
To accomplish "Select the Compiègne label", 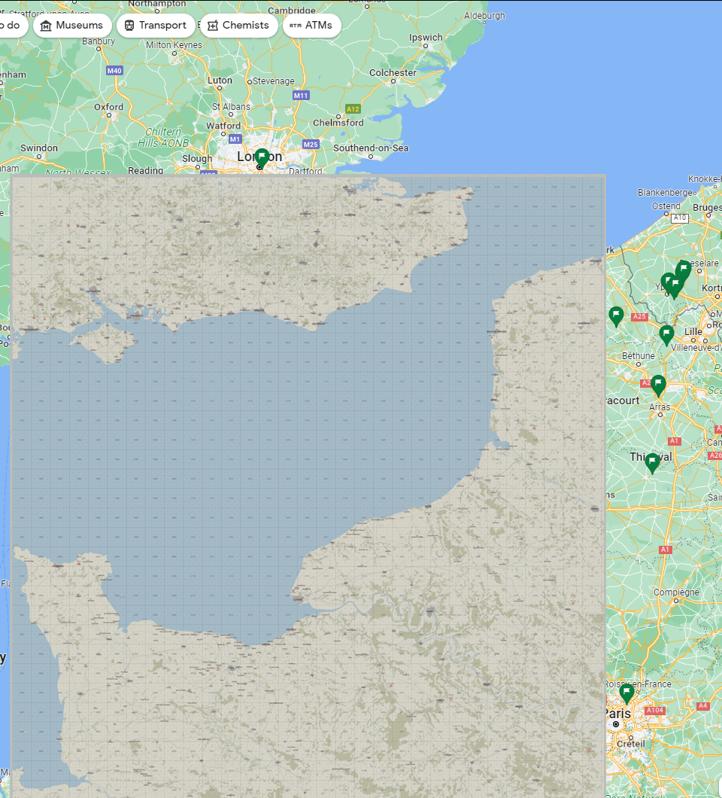I will click(676, 592).
